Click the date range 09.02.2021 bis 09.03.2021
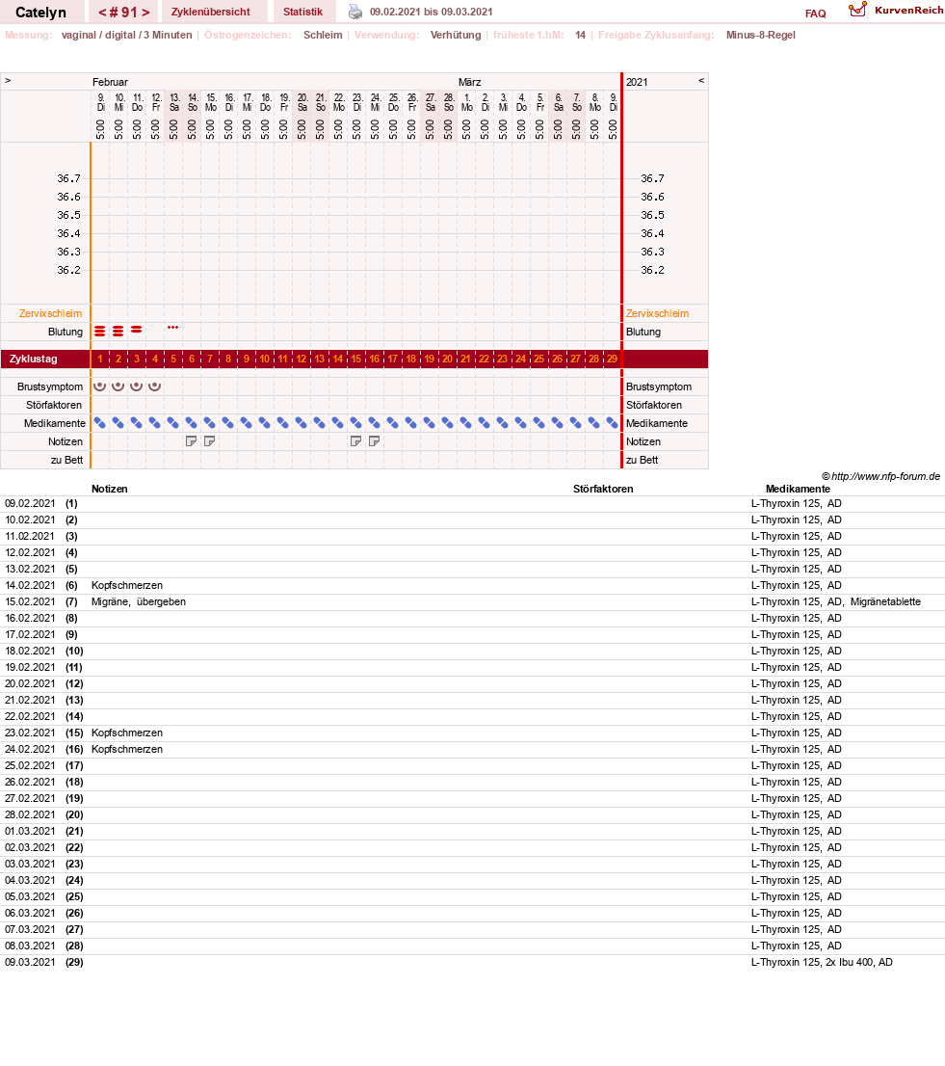The height and width of the screenshot is (1066, 945). [431, 12]
